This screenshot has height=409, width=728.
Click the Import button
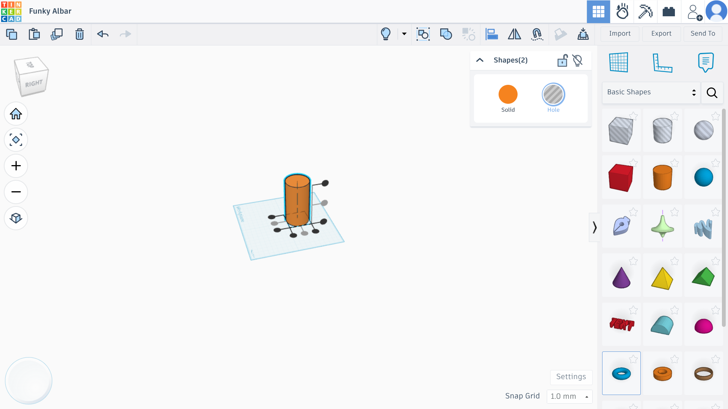(x=620, y=34)
